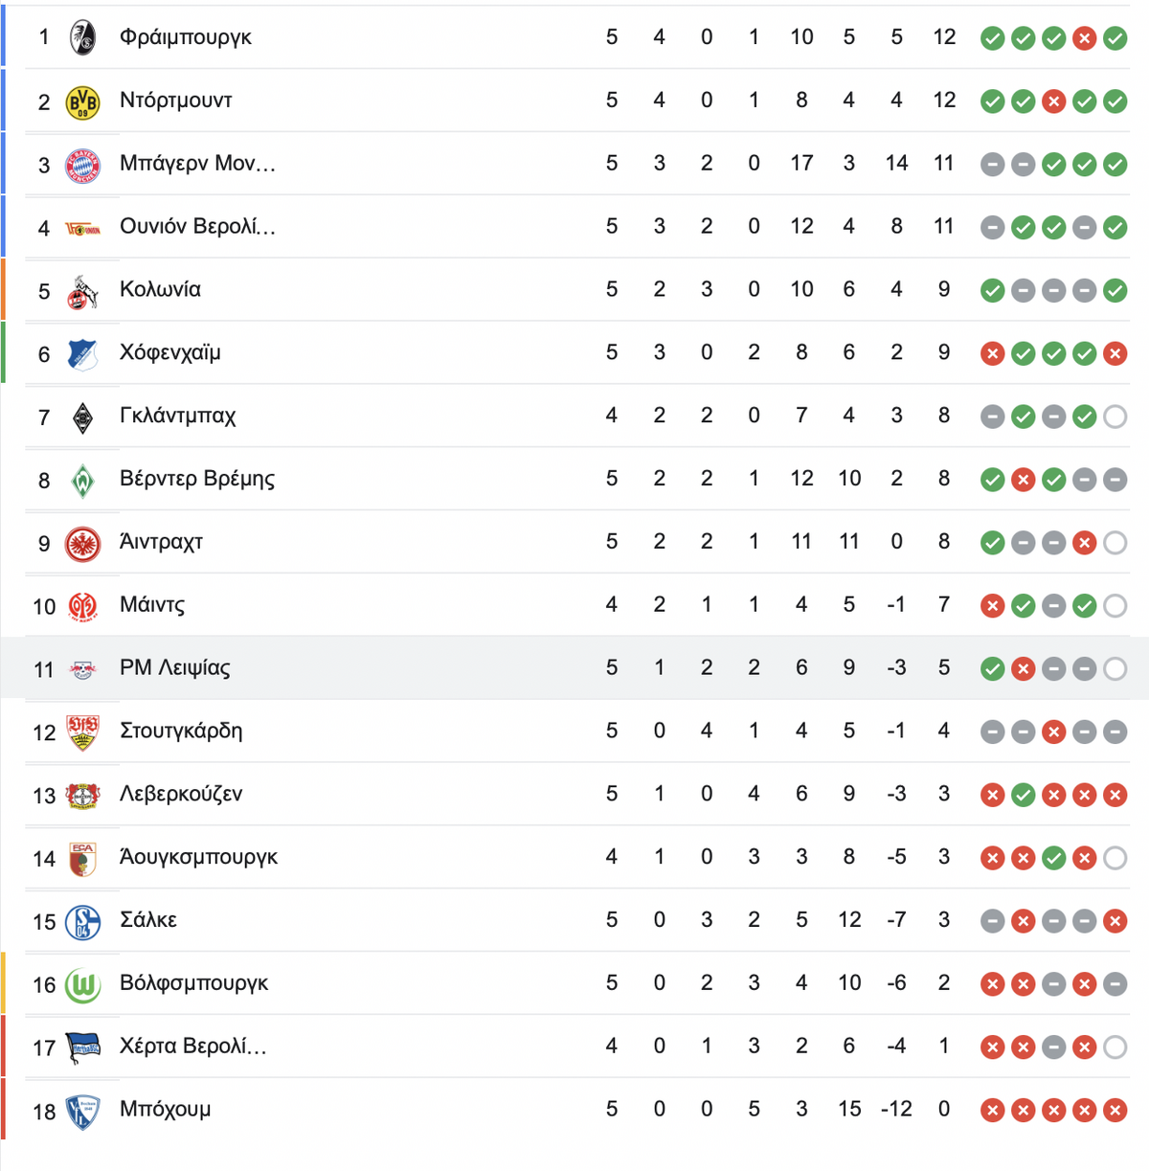Open the Φράιμπουργκ team page

pyautogui.click(x=186, y=37)
